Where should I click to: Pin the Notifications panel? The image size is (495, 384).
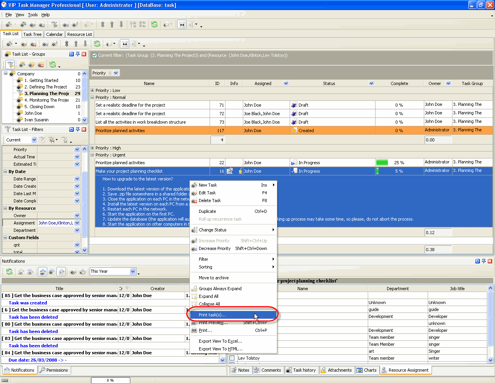click(x=483, y=261)
